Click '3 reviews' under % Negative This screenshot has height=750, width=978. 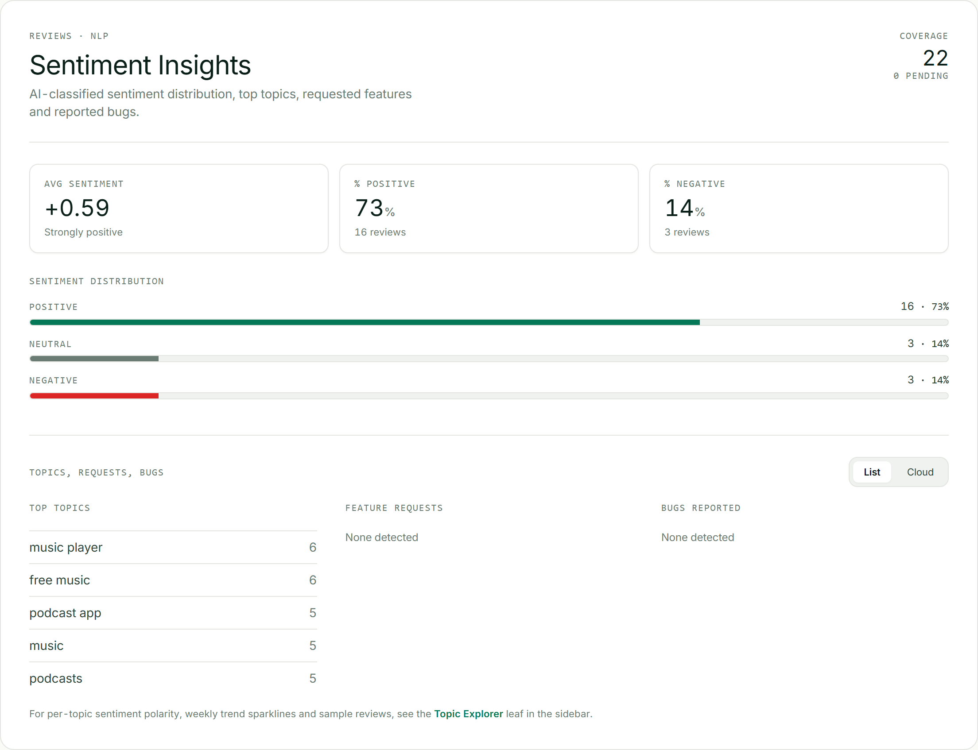coord(687,232)
